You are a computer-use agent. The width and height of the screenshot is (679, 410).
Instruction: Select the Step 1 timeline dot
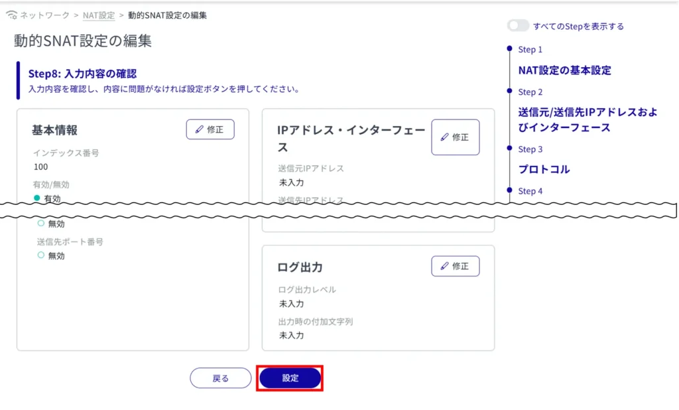(509, 49)
